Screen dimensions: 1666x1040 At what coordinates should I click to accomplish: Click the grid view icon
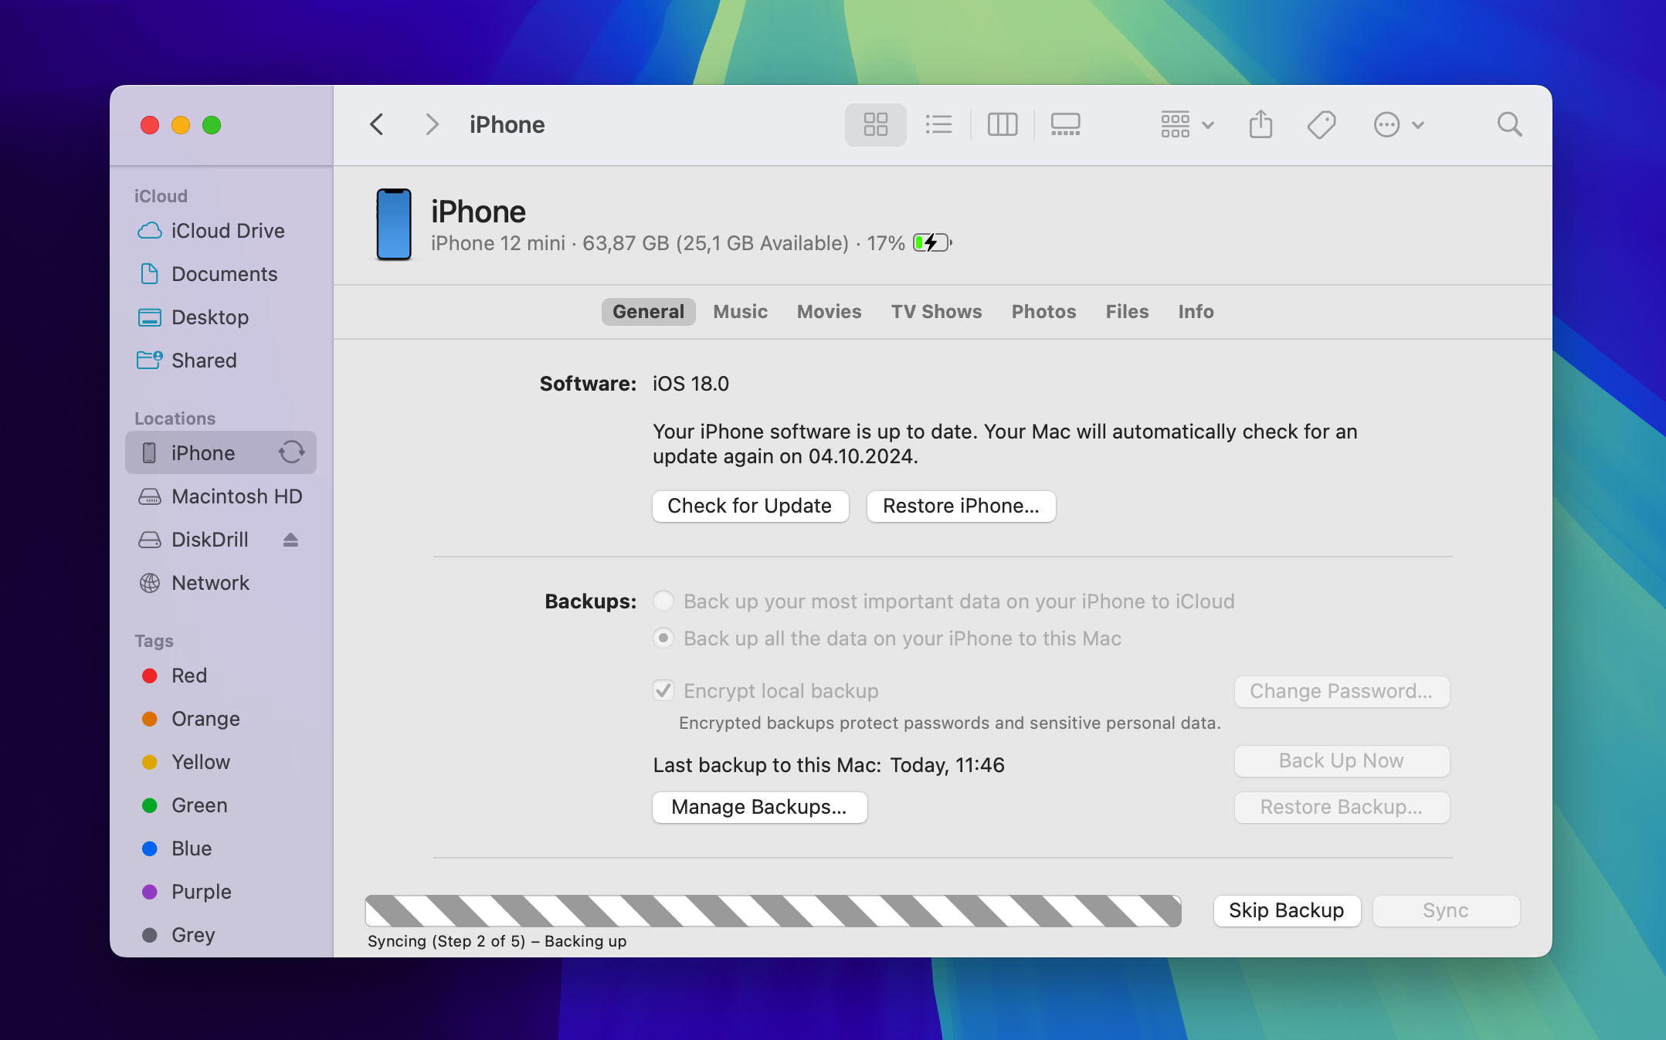coord(874,124)
